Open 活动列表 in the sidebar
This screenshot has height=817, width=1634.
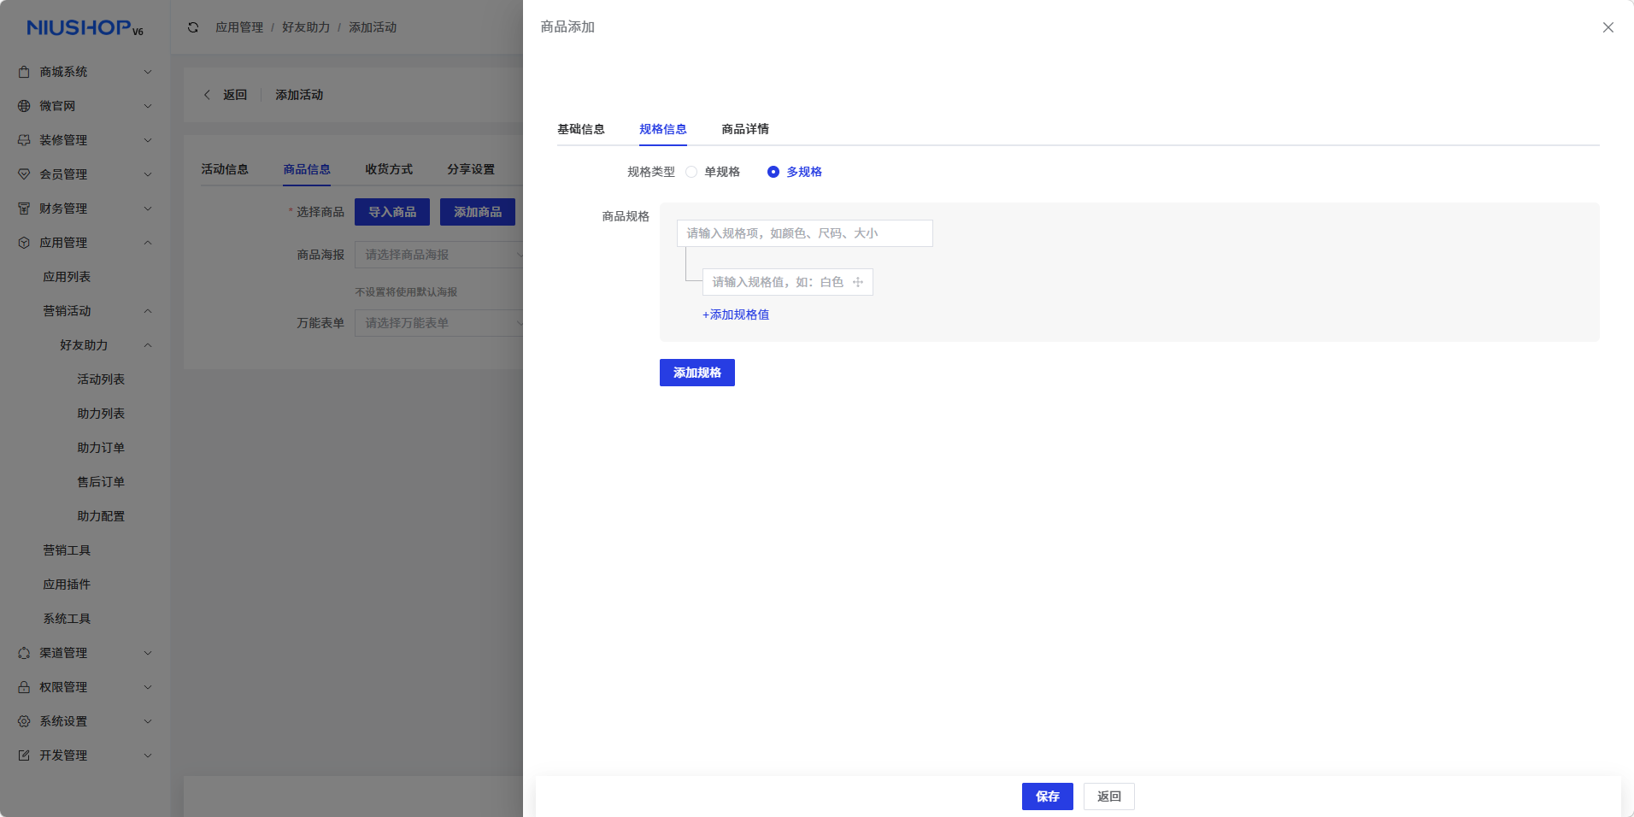click(101, 379)
